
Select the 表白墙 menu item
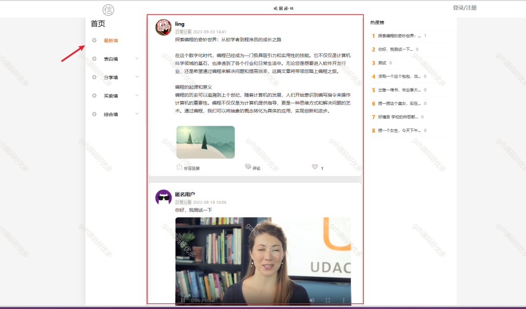point(111,59)
